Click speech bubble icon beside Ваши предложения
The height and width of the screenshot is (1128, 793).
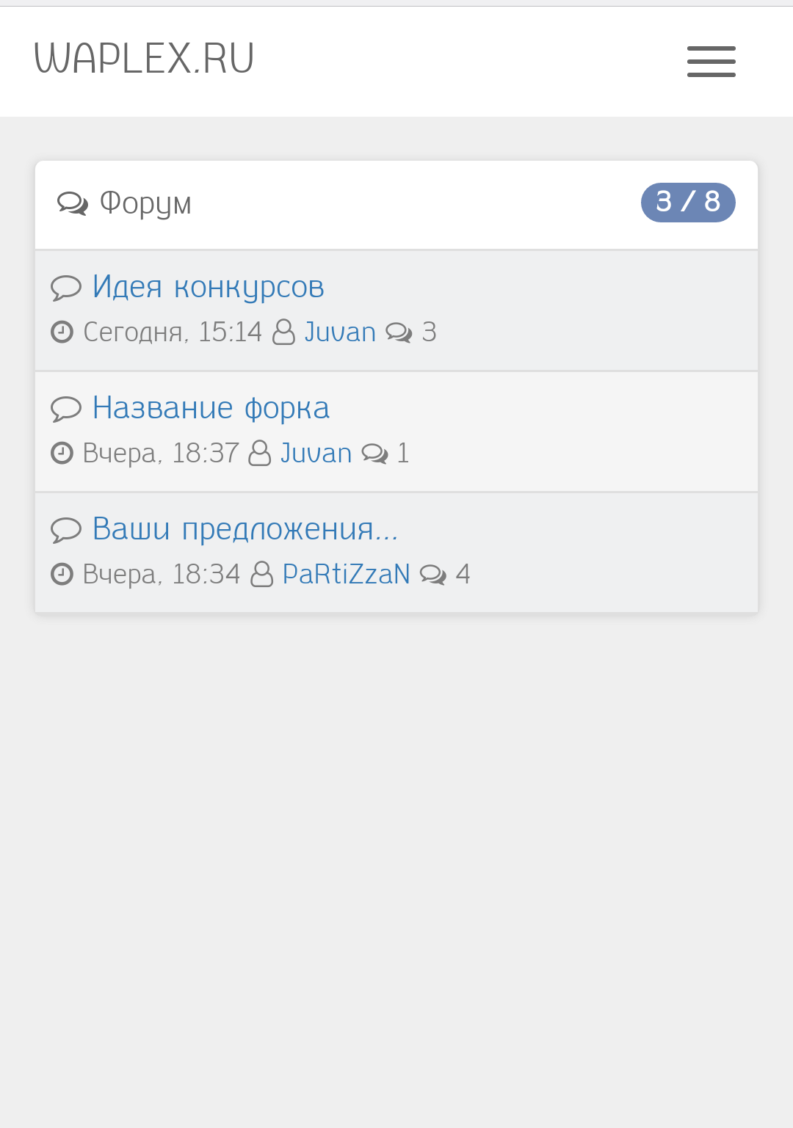[x=66, y=530]
